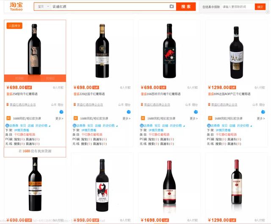Select 店铺 tab in 店查查 row of fourth item

tap(232, 126)
